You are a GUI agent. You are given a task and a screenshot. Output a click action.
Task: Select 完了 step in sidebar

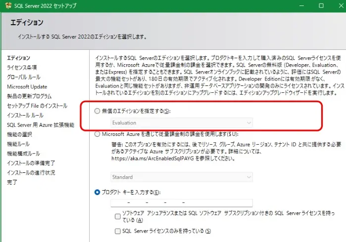pyautogui.click(x=12, y=182)
